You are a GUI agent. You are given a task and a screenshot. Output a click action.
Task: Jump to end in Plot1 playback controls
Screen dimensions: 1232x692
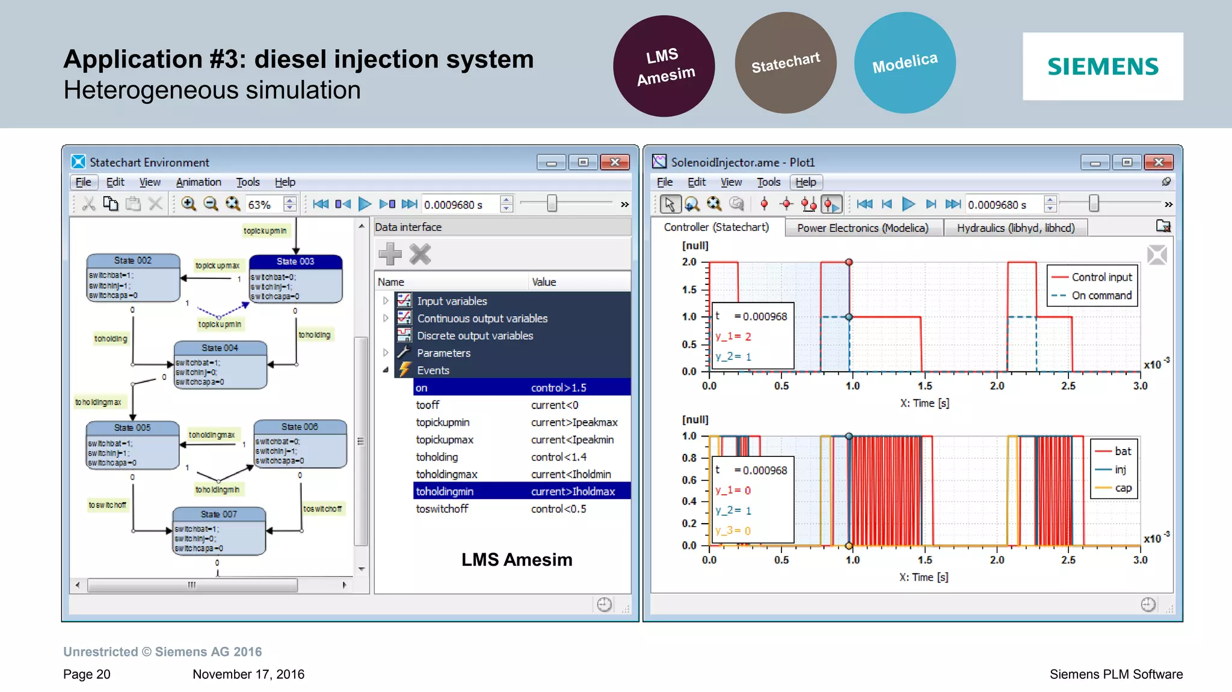click(953, 204)
